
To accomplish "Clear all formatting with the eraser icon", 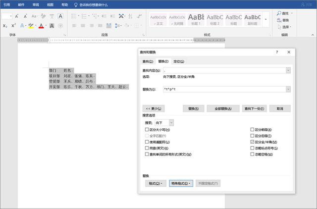I will tap(43, 16).
